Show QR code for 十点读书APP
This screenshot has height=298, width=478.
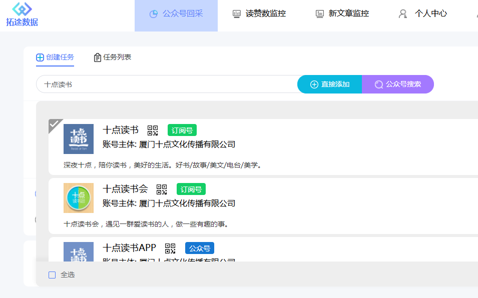click(170, 248)
